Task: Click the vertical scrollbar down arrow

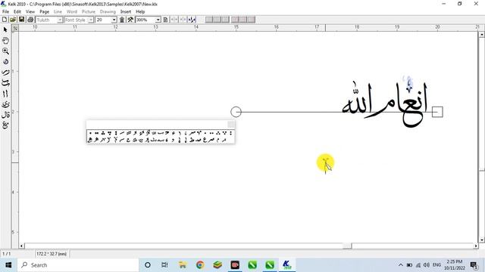Action: [482, 240]
